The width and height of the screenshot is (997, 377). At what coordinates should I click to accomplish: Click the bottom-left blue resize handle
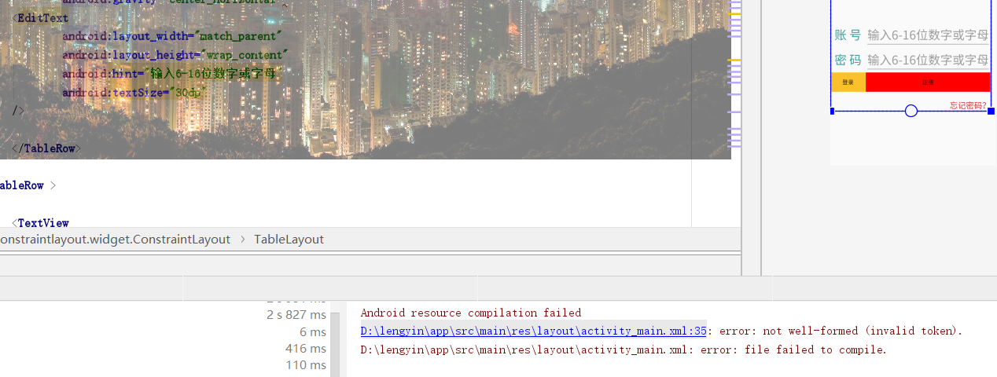pos(832,111)
